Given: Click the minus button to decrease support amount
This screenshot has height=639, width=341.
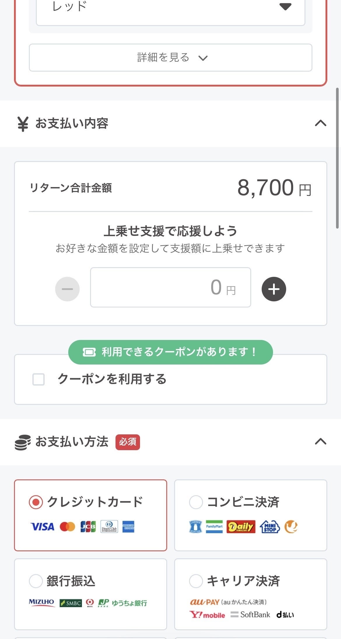Looking at the screenshot, I should (67, 289).
